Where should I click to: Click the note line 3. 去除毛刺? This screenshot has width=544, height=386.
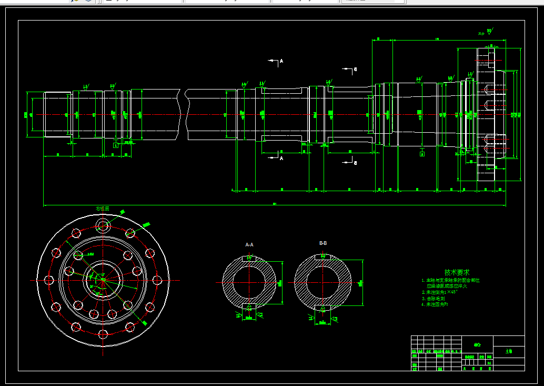point(434,299)
